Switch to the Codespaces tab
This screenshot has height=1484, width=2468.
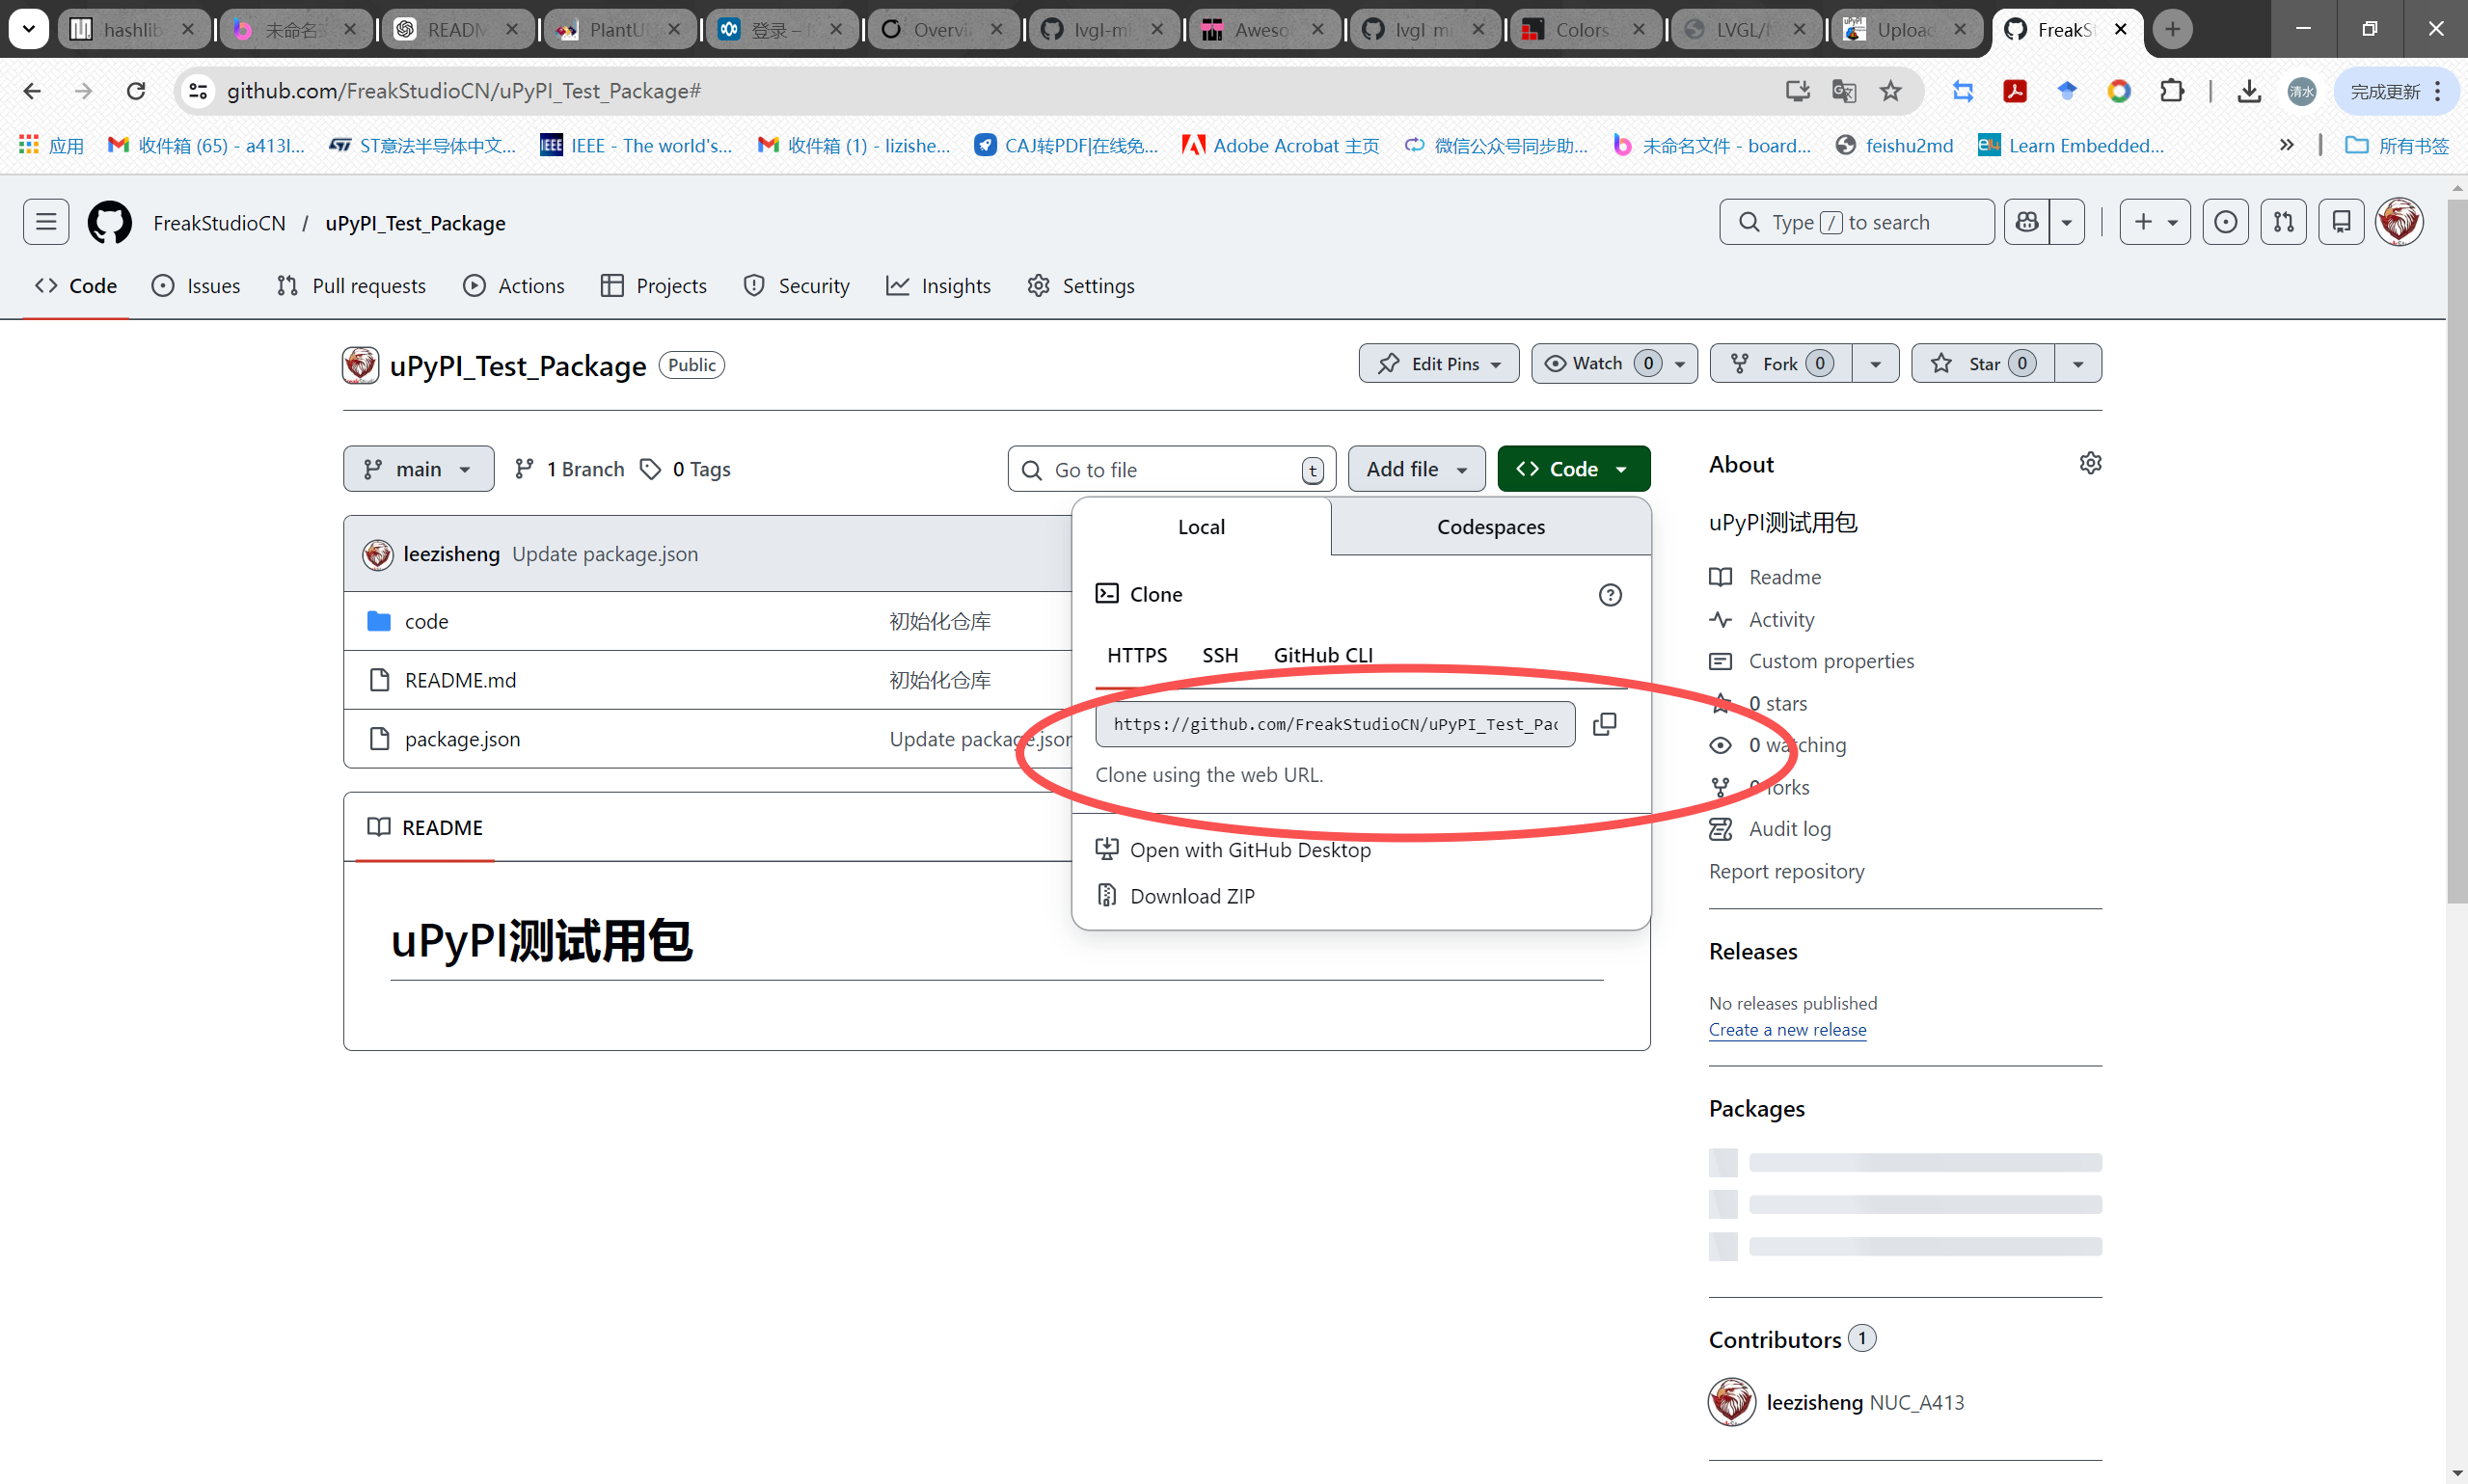pyautogui.click(x=1490, y=527)
